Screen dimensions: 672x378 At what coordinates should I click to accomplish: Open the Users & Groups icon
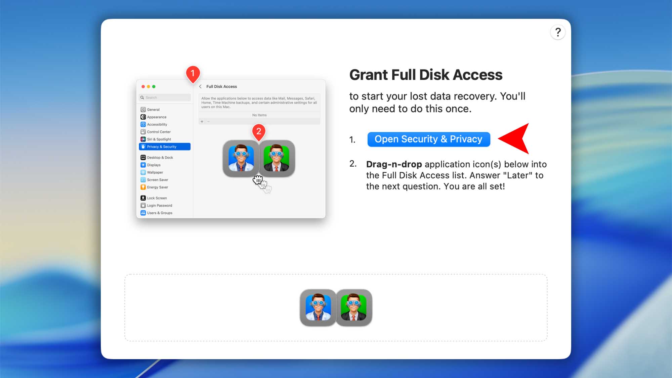143,213
